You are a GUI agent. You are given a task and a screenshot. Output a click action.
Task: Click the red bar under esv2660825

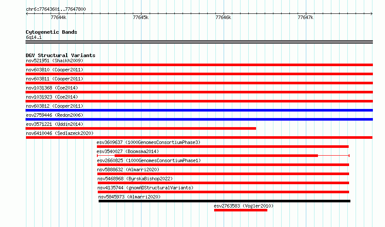223,165
